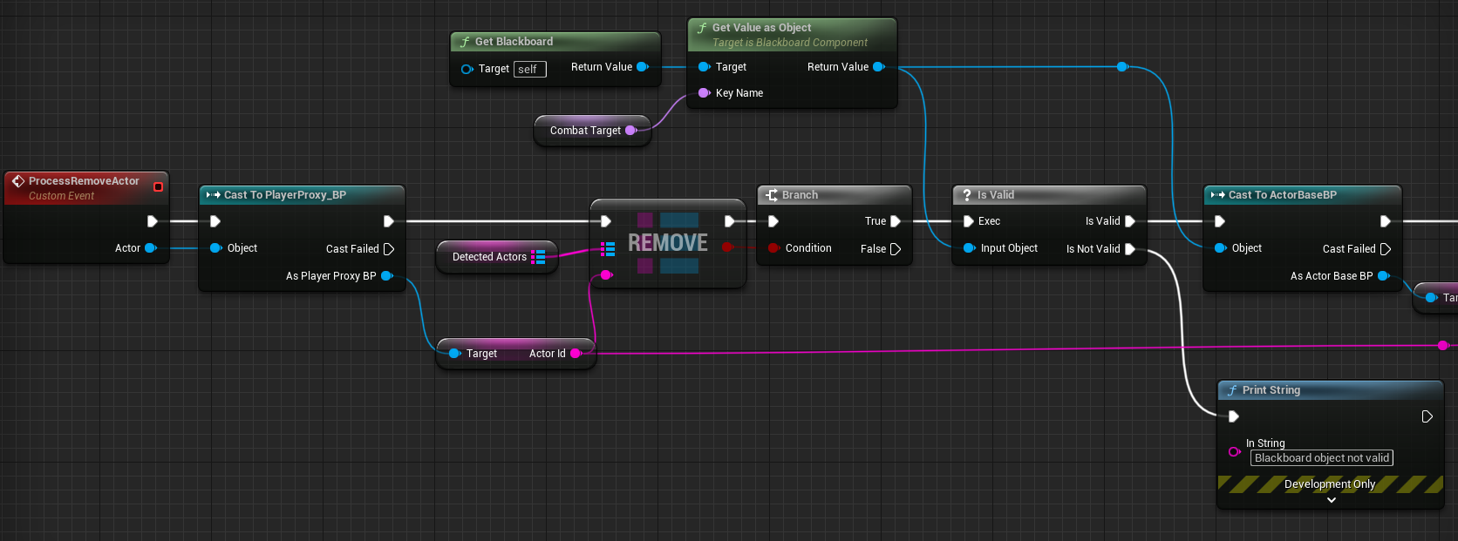The width and height of the screenshot is (1458, 541).
Task: Click the In String text field
Action: 1322,458
